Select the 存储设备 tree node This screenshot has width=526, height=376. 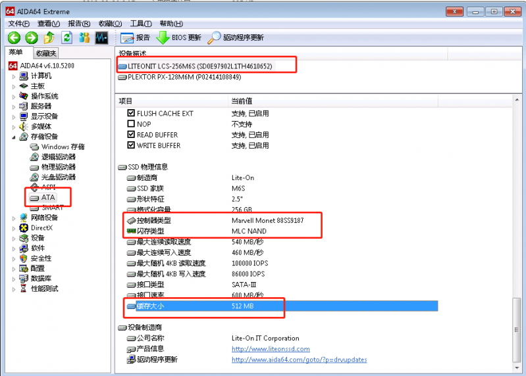pos(39,137)
